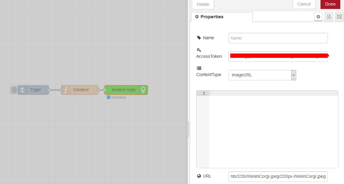Click the list icon above ContentType
Screen dimensions: 344x184
click(x=199, y=68)
